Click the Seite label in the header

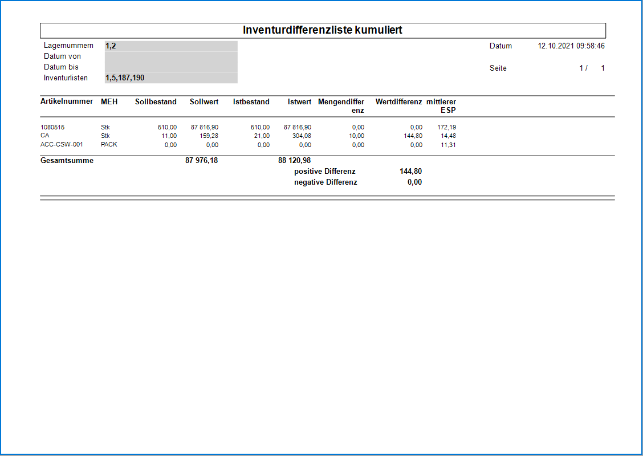click(498, 68)
